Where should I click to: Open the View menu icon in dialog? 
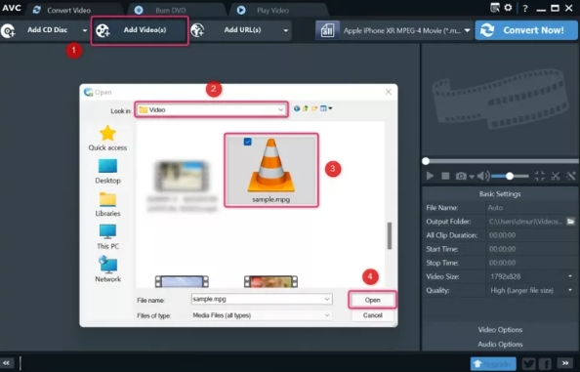326,108
